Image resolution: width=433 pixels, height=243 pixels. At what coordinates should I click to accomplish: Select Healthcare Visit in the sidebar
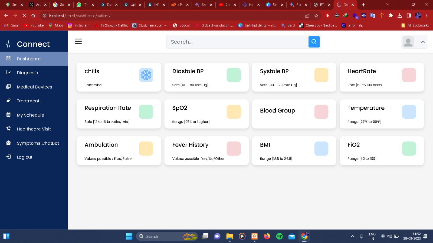pyautogui.click(x=34, y=129)
